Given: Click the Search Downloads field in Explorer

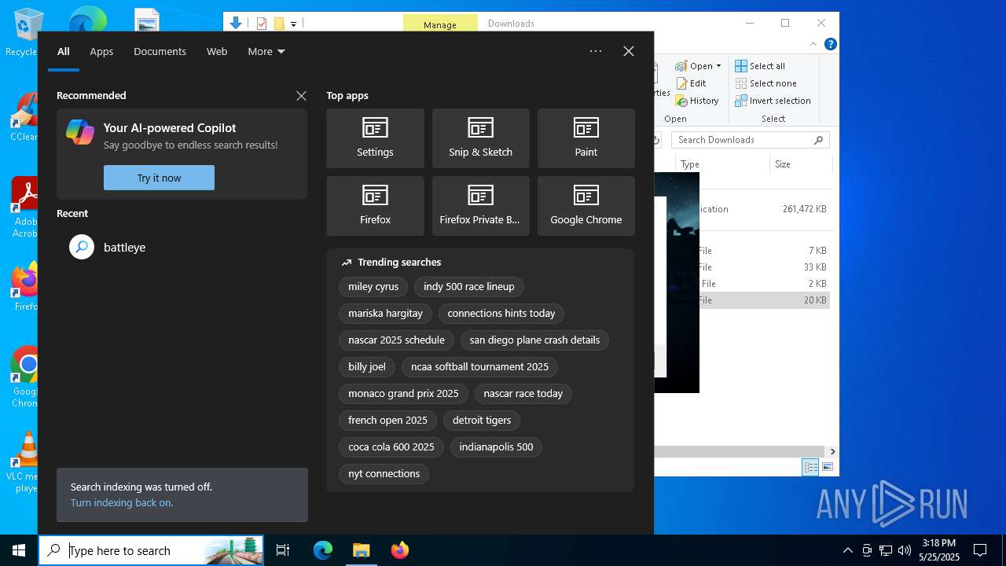Looking at the screenshot, I should (751, 140).
